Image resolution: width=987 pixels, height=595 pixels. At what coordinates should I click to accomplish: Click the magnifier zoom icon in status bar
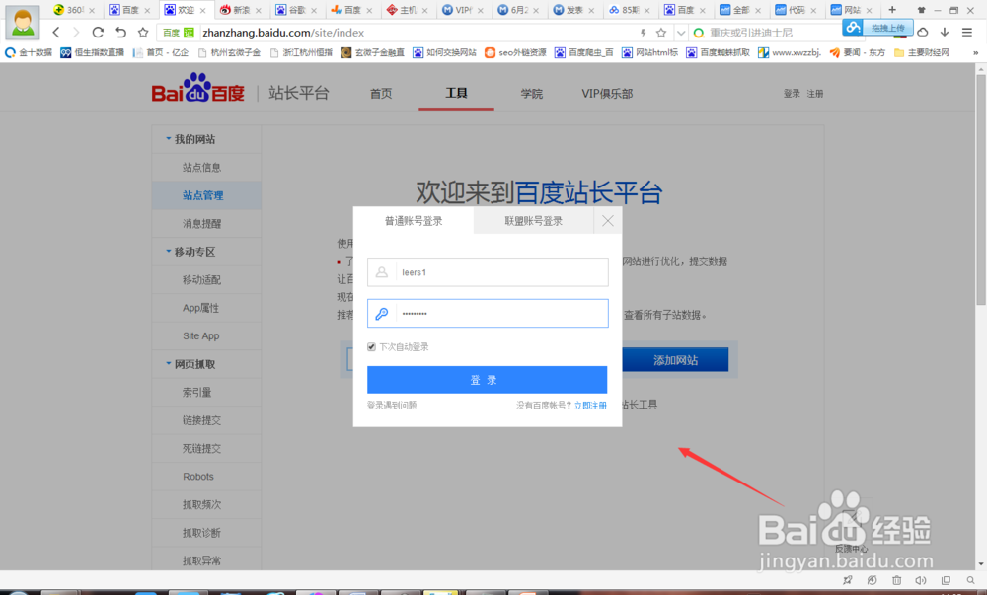pos(970,580)
